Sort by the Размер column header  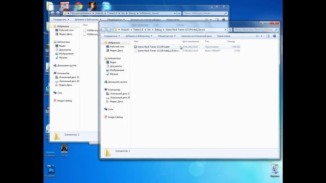click(x=231, y=42)
